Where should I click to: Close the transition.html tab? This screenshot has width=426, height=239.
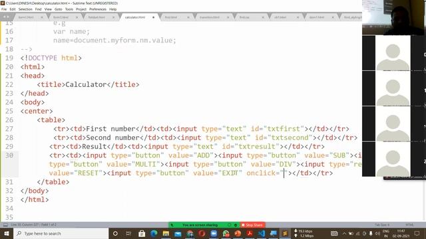(x=228, y=17)
